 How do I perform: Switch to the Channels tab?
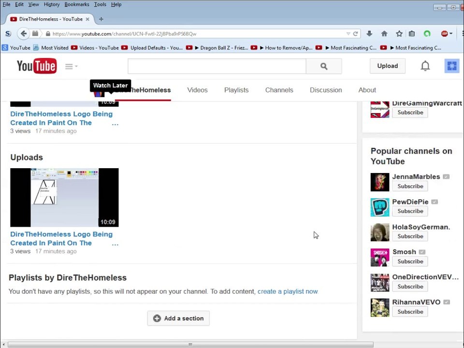279,90
